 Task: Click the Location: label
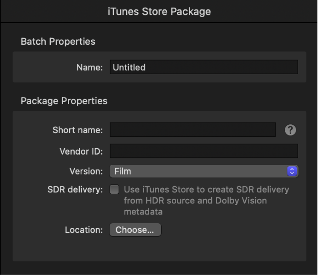(84, 230)
